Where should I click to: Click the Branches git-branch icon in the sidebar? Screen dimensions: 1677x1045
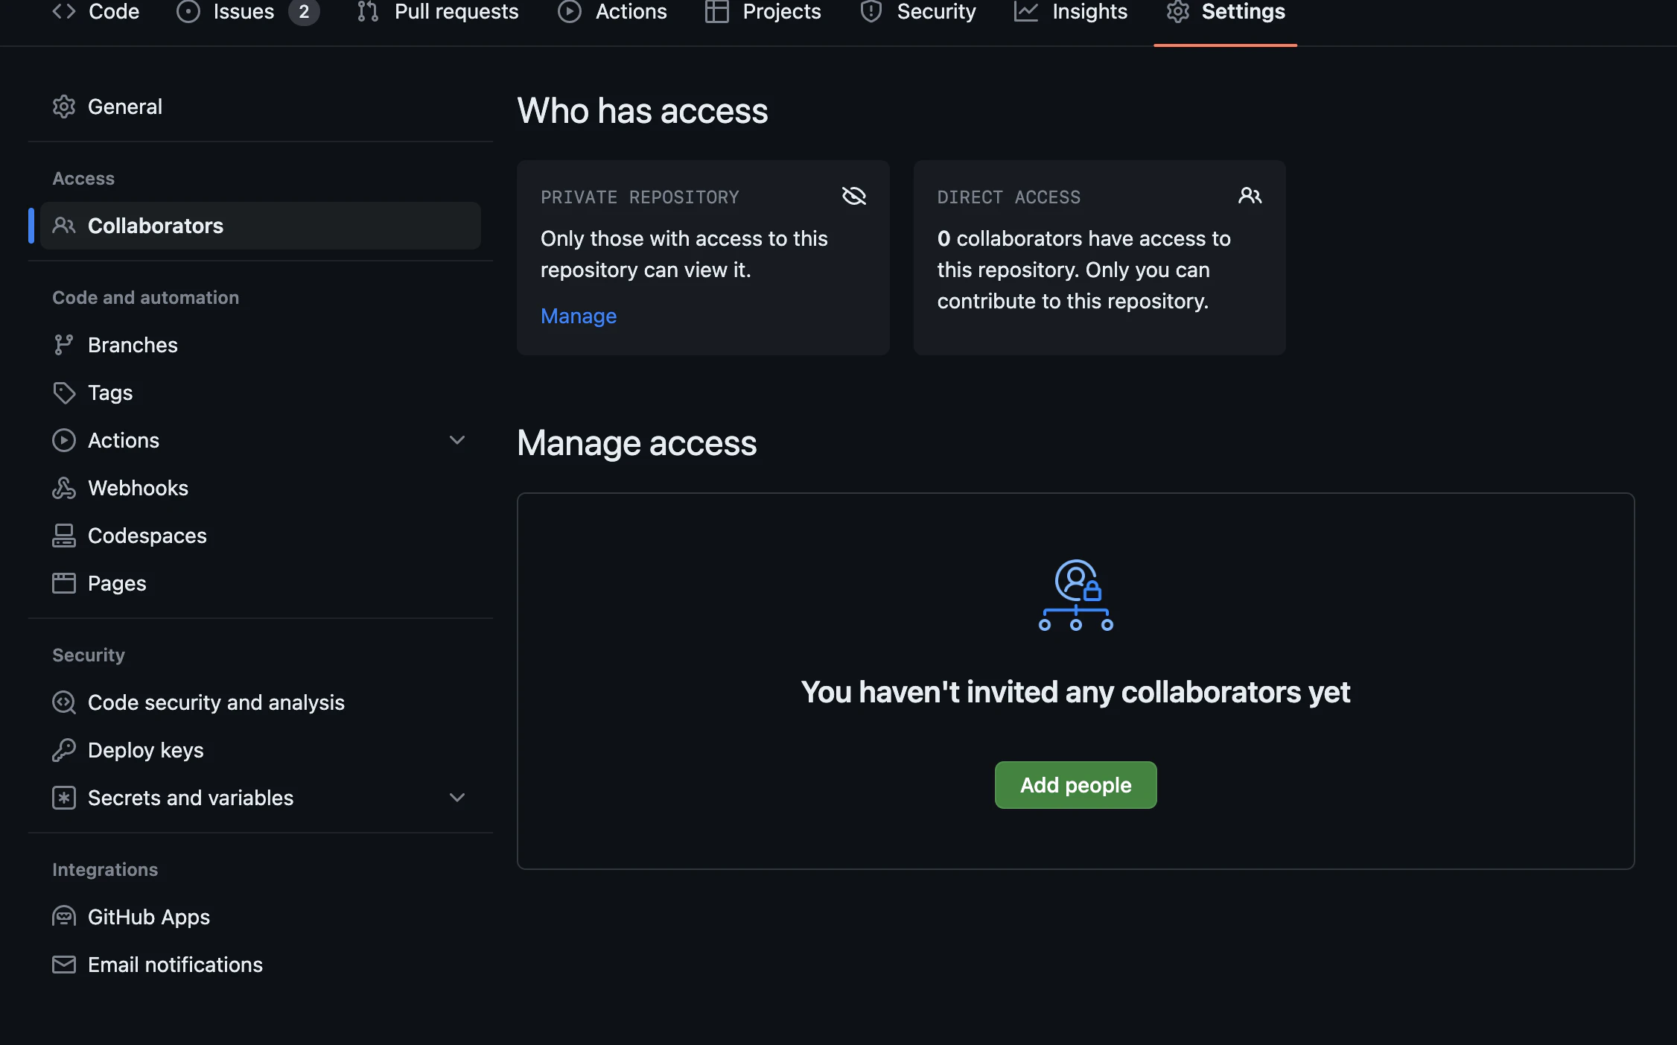(63, 345)
